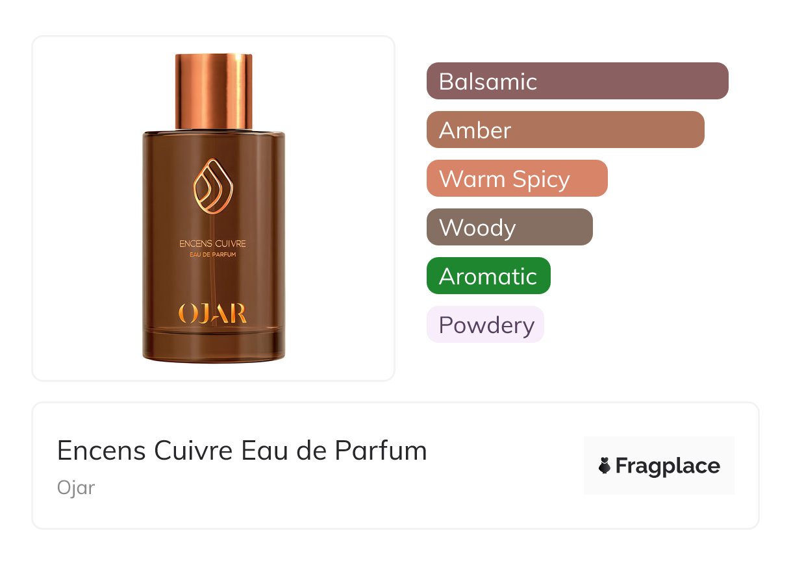Click the copper cap of the bottle

click(214, 92)
